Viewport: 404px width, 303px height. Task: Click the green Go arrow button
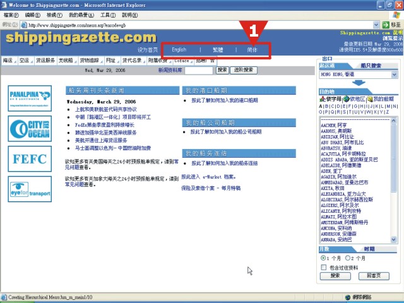tap(386, 25)
